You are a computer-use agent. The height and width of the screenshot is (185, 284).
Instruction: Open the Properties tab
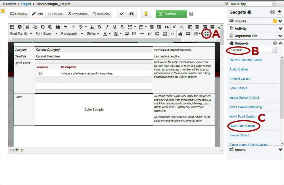coord(78,14)
